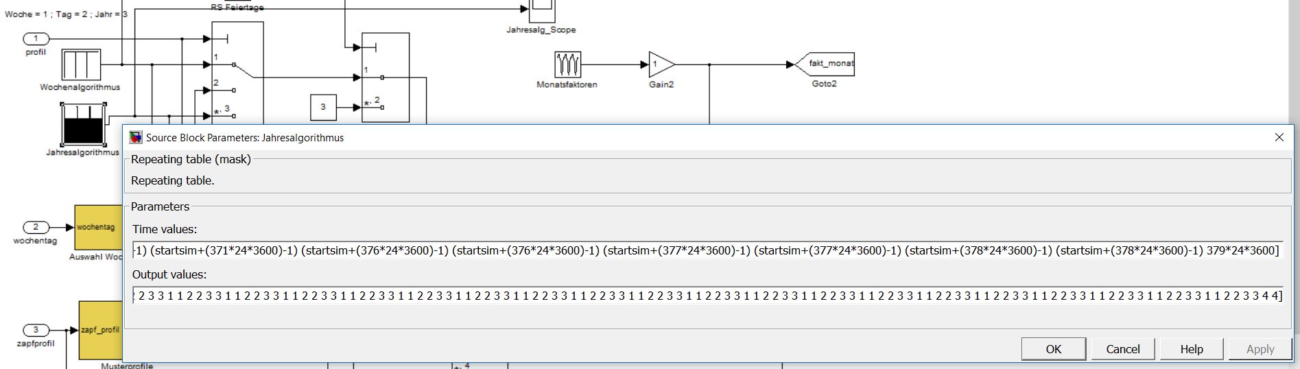
Task: Select the zapfprofil inport block
Action: [36, 330]
